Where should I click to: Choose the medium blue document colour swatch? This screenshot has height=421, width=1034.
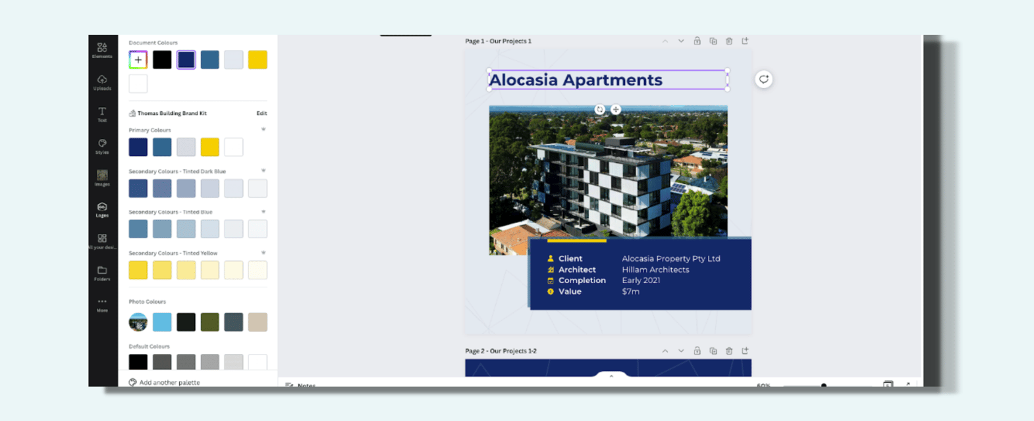coord(210,60)
